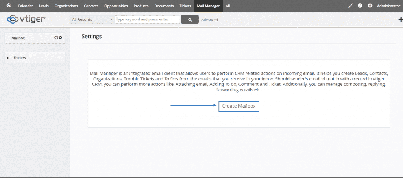Open the Documents module
Image resolution: width=403 pixels, height=178 pixels.
[x=164, y=6]
